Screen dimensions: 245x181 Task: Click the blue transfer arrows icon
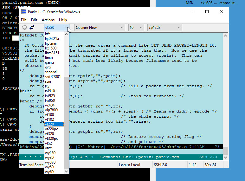[32, 28]
